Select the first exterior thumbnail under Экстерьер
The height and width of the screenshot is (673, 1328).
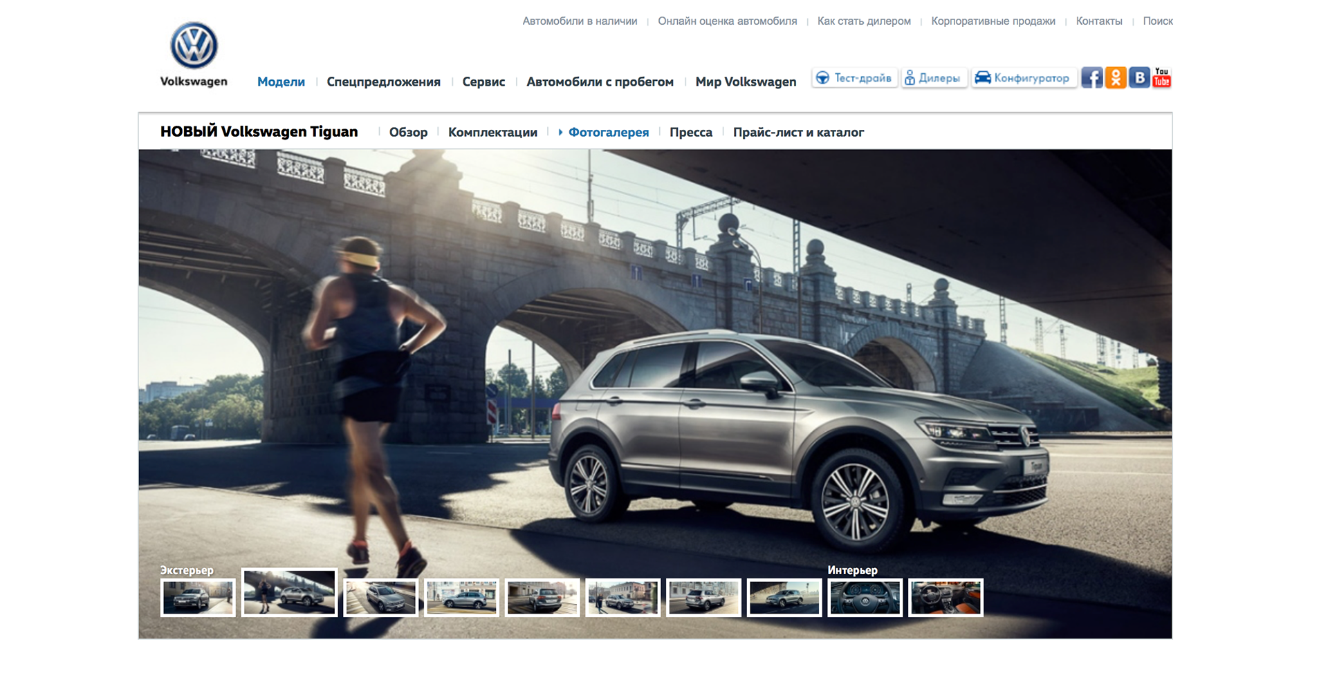click(x=198, y=598)
